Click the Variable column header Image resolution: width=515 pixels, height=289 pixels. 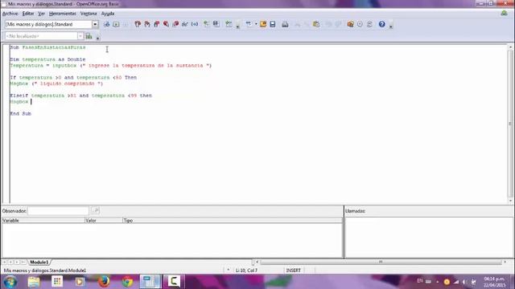[x=43, y=221]
